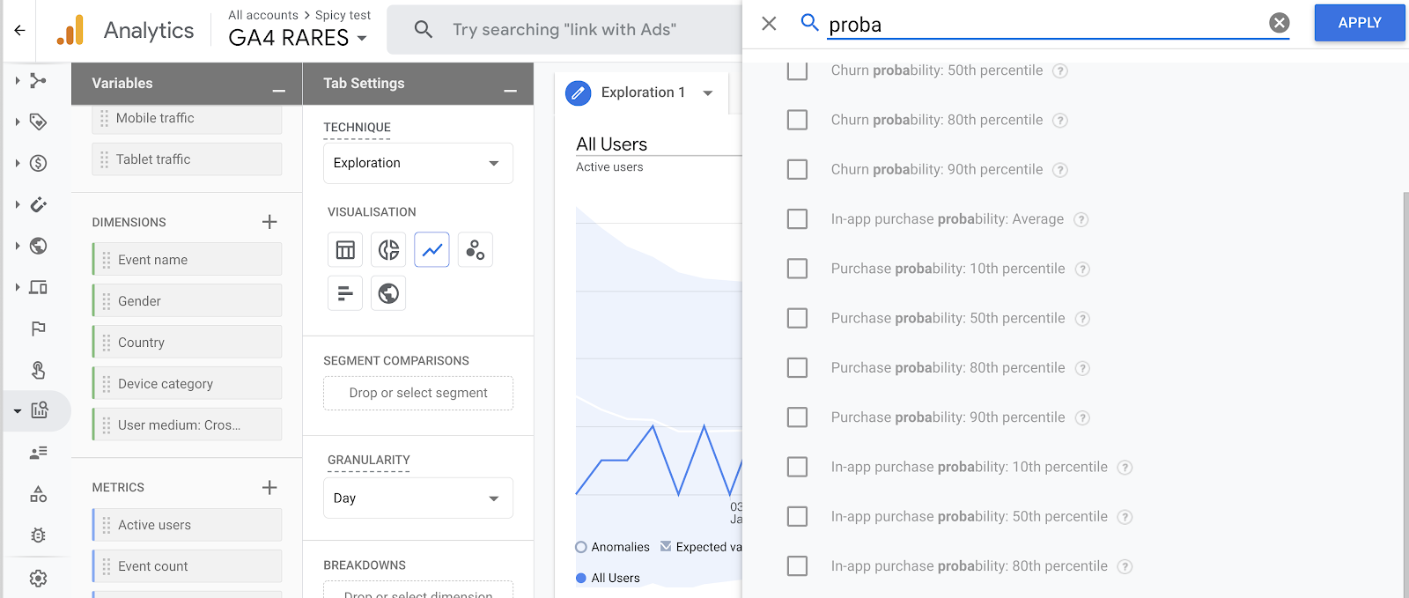Click the blue All Users legend dot
The width and height of the screenshot is (1409, 598).
click(581, 579)
